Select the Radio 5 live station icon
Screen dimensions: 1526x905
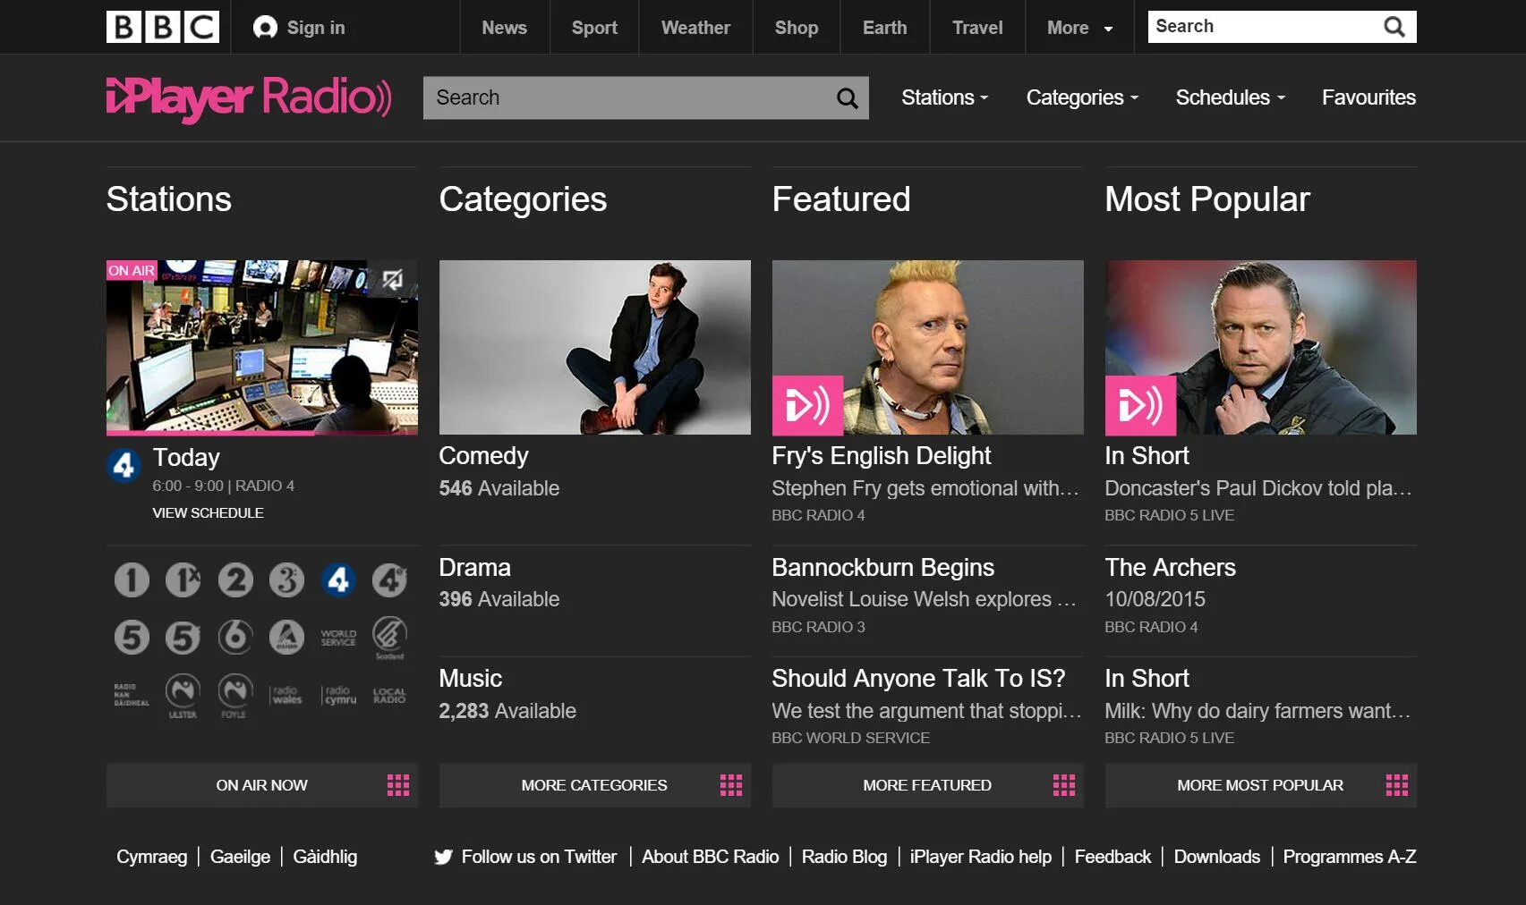(x=132, y=638)
